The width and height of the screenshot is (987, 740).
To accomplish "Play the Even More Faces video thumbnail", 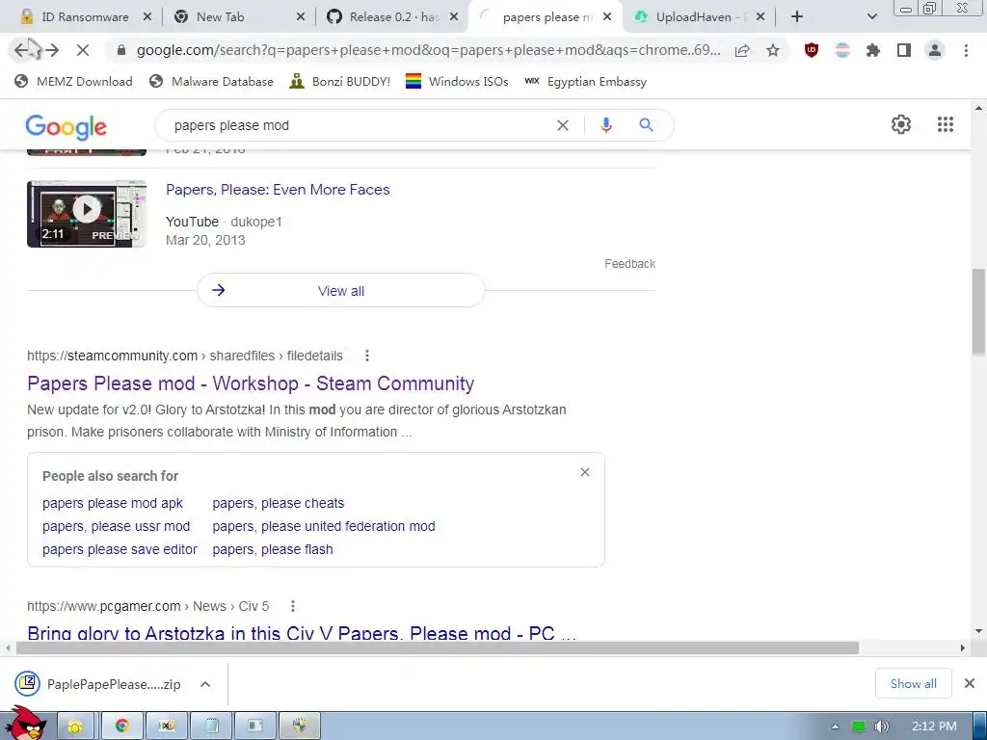I will [x=87, y=214].
